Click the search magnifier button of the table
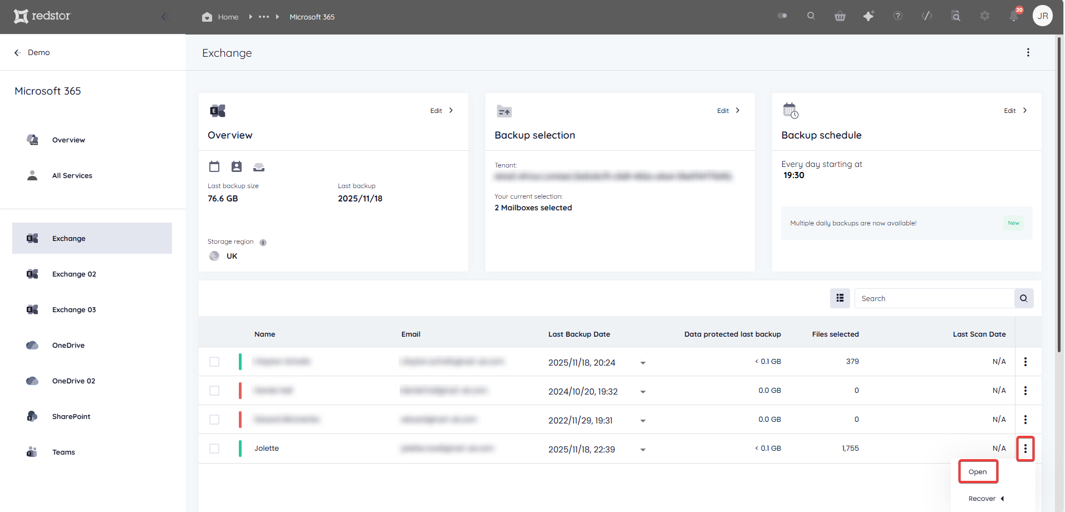Viewport: 1065px width, 512px height. pyautogui.click(x=1024, y=298)
